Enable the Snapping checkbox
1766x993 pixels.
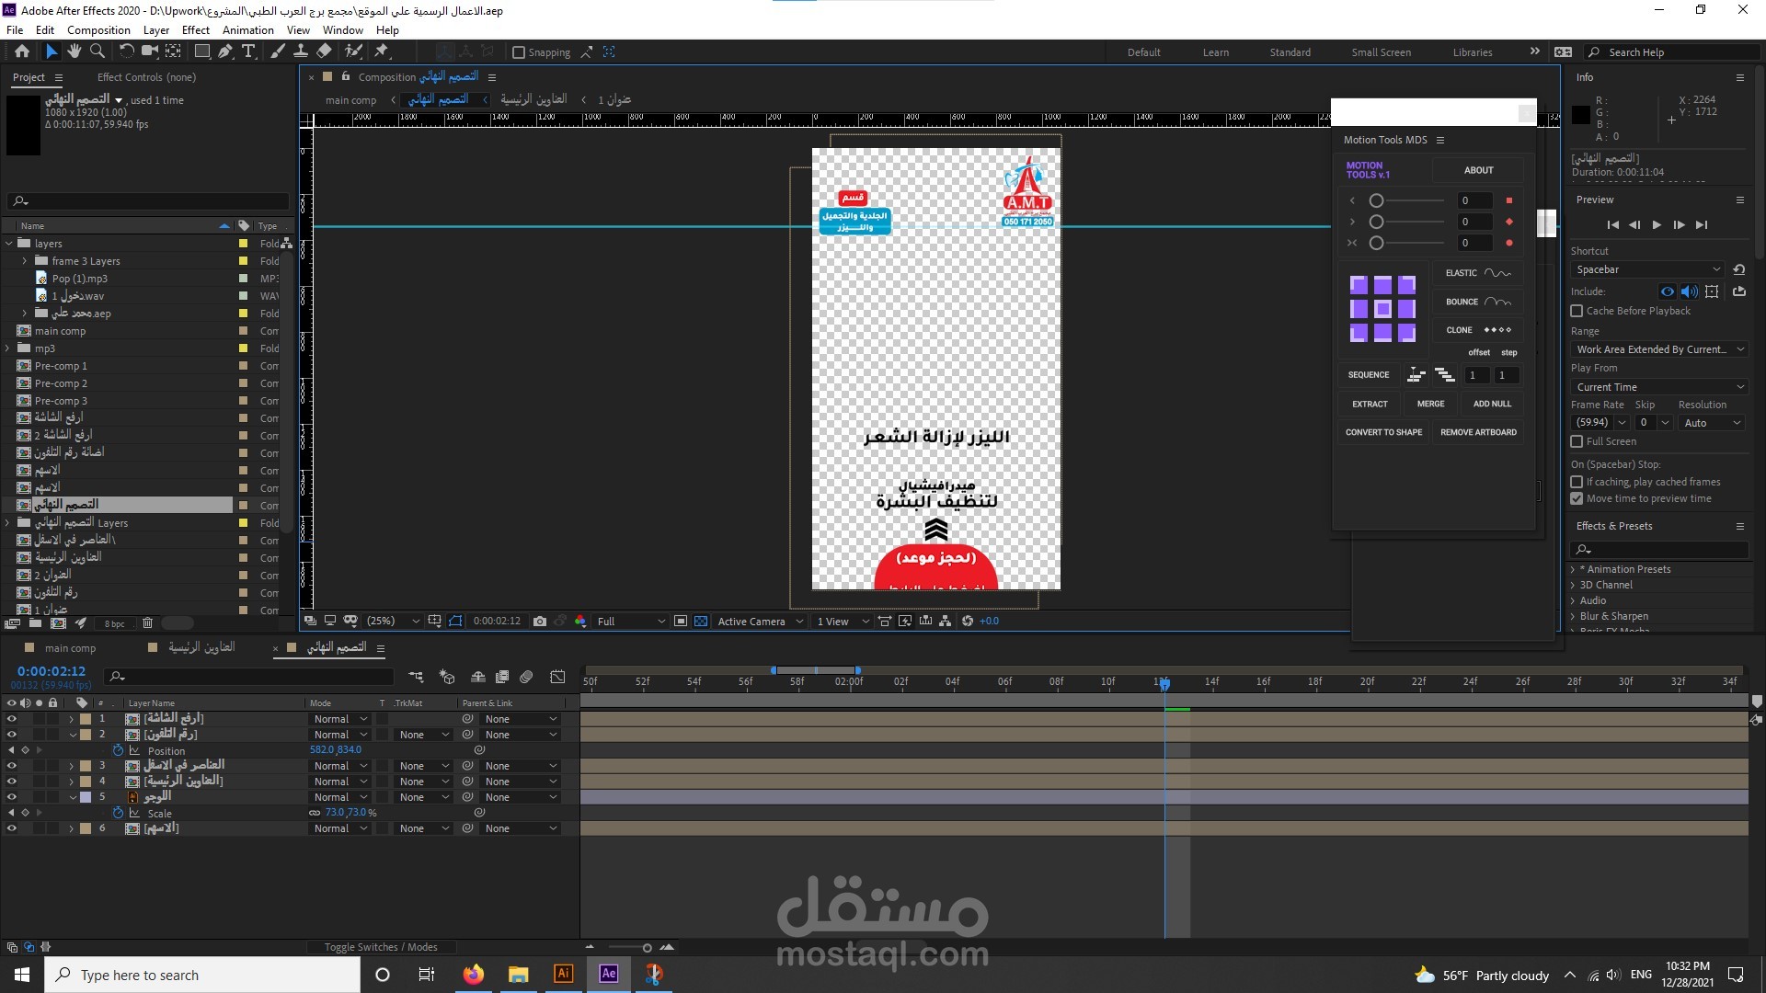pos(519,52)
